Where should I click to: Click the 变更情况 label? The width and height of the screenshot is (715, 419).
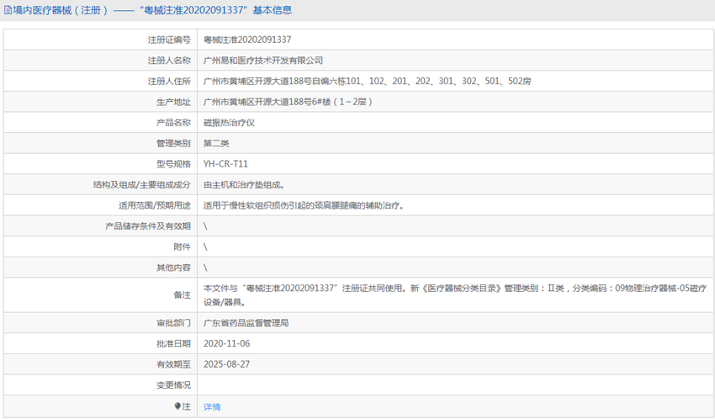[x=173, y=385]
